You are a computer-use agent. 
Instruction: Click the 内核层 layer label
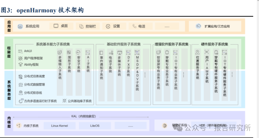point(9,122)
